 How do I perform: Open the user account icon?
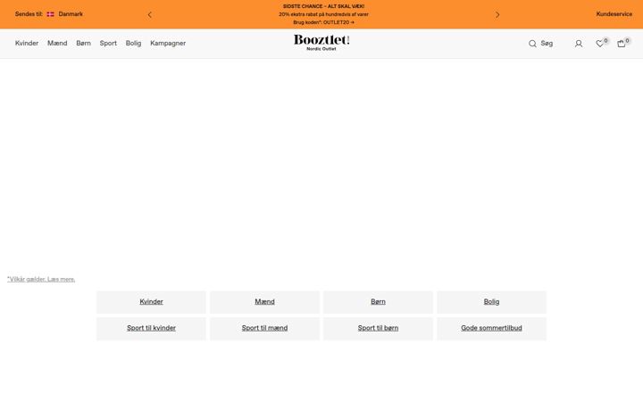(579, 44)
